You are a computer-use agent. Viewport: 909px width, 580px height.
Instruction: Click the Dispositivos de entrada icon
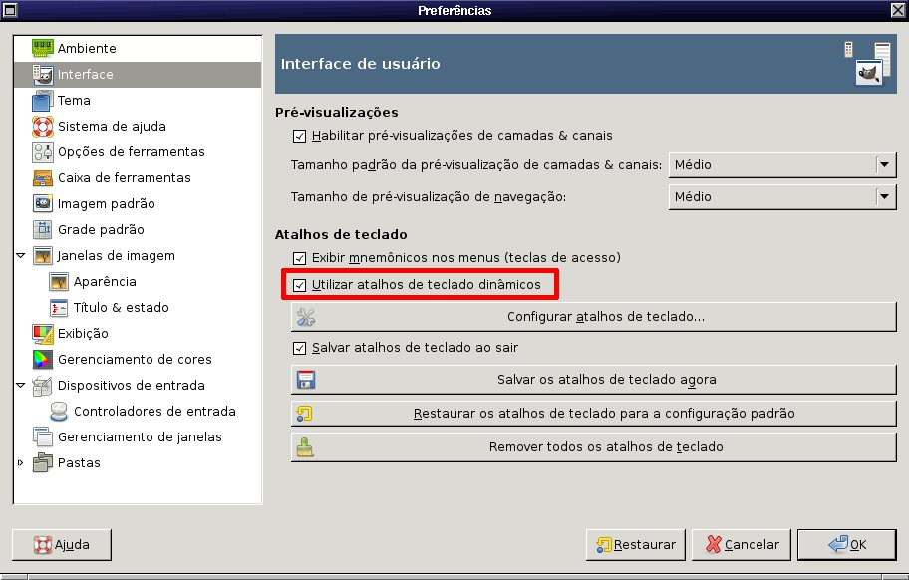click(42, 386)
